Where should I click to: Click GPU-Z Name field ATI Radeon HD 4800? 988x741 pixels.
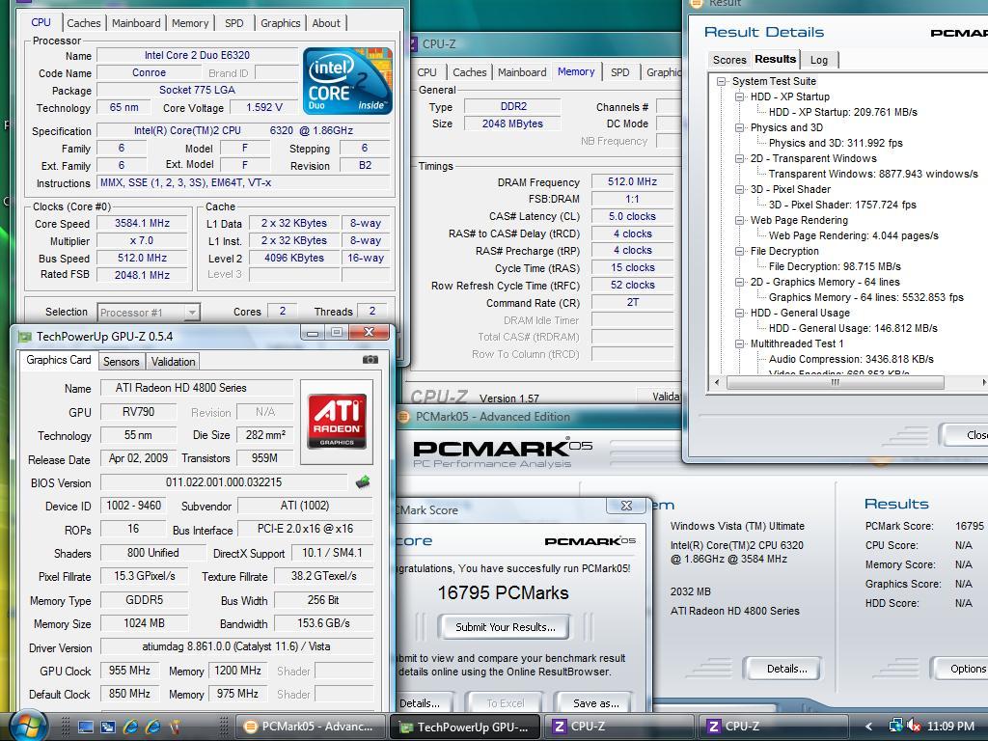(x=197, y=388)
